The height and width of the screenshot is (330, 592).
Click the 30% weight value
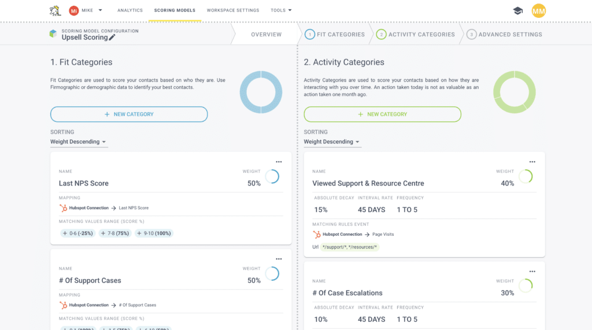coord(508,293)
